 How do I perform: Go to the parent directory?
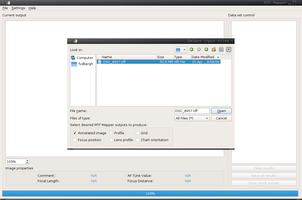click(x=206, y=49)
